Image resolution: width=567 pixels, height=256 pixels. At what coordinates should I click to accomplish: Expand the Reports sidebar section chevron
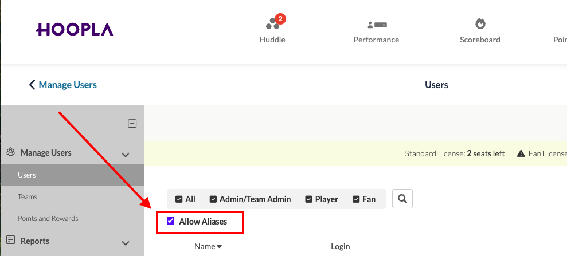pyautogui.click(x=126, y=243)
